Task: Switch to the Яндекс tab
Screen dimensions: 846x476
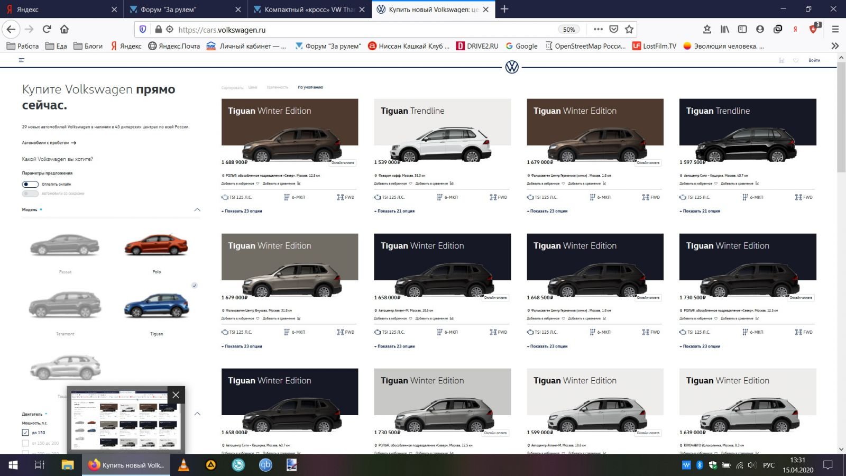Action: click(61, 9)
